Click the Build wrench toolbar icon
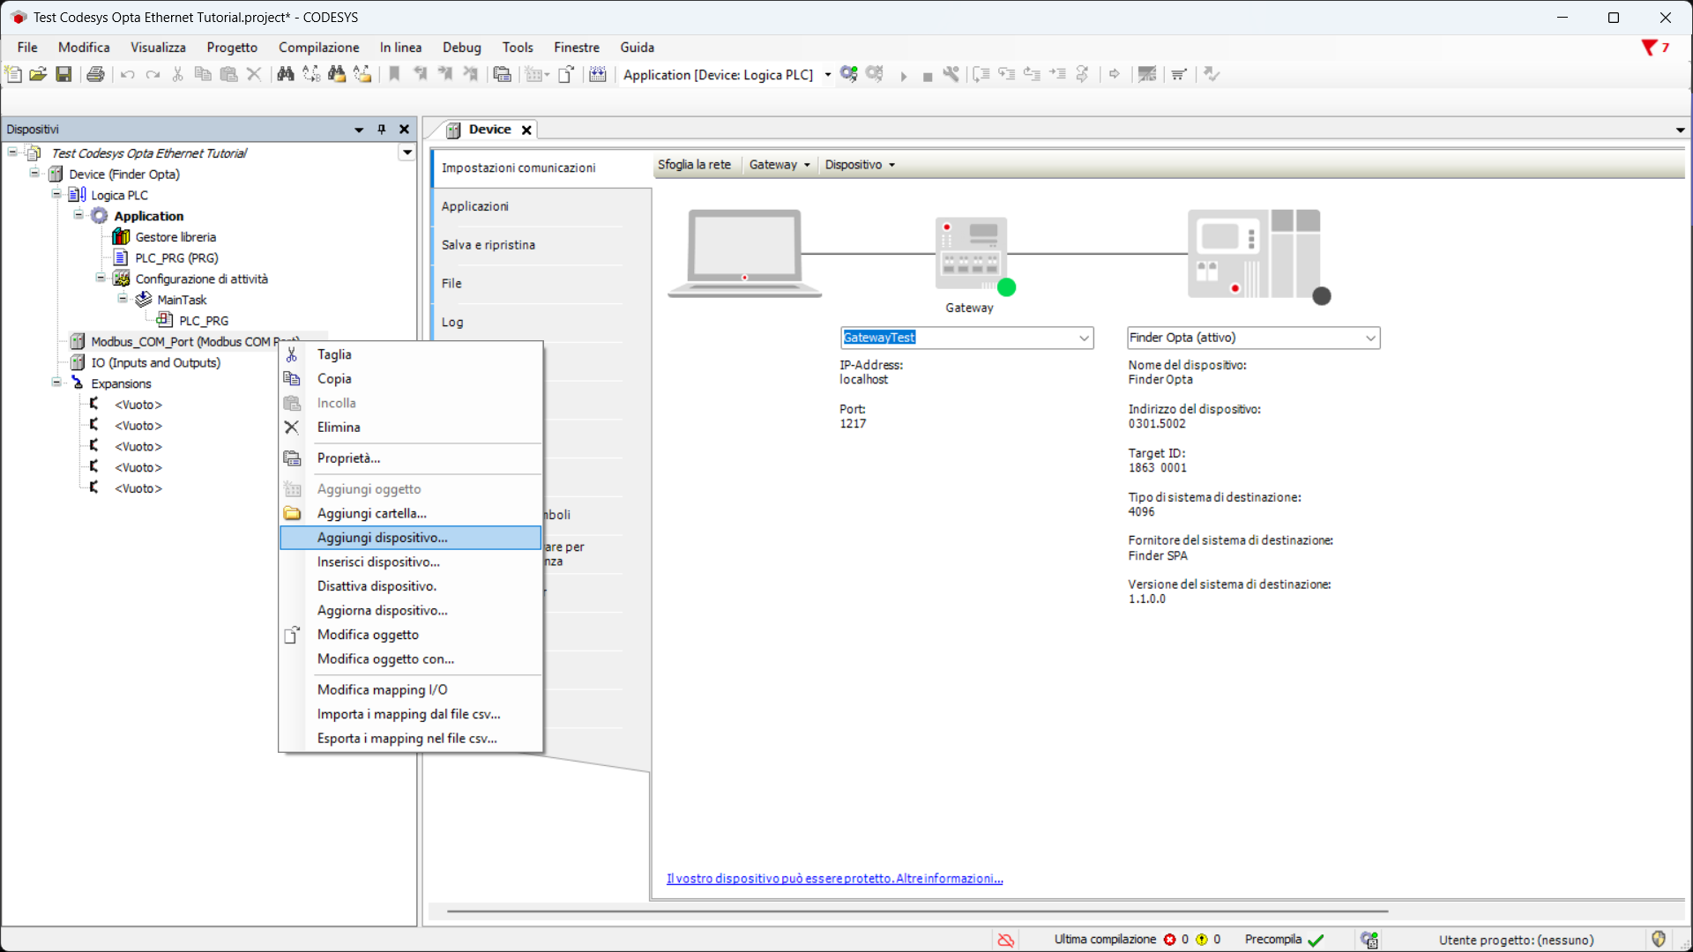 tap(951, 74)
